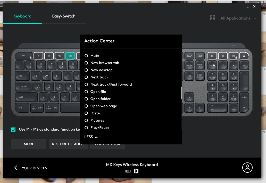
Task: Click the RESTORE DEFAULTS button
Action: click(x=68, y=144)
